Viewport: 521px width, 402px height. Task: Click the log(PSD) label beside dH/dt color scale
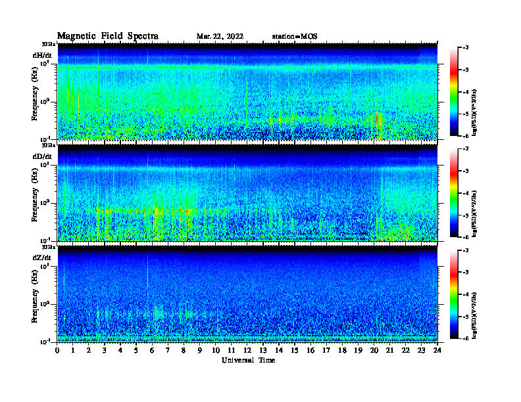pyautogui.click(x=474, y=112)
